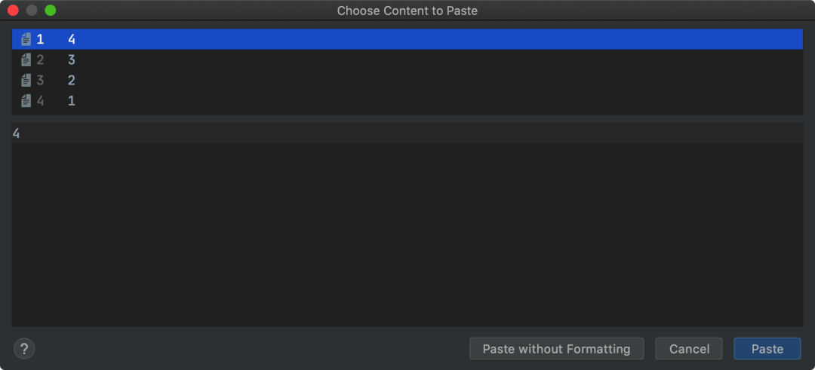Image resolution: width=815 pixels, height=370 pixels.
Task: Click the clipboard icon beside entry number 4
Action: (26, 100)
